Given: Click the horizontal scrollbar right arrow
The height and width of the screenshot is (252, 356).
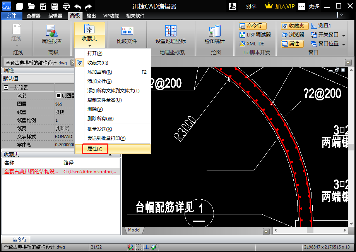Looking at the screenshot, I should coord(345,230).
